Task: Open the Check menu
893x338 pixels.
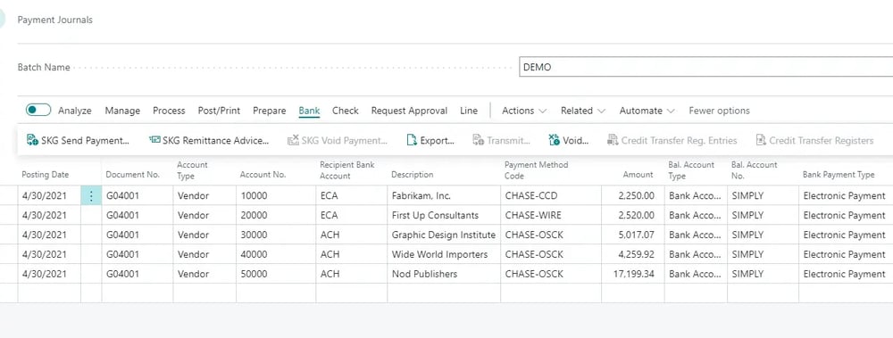Action: point(346,111)
